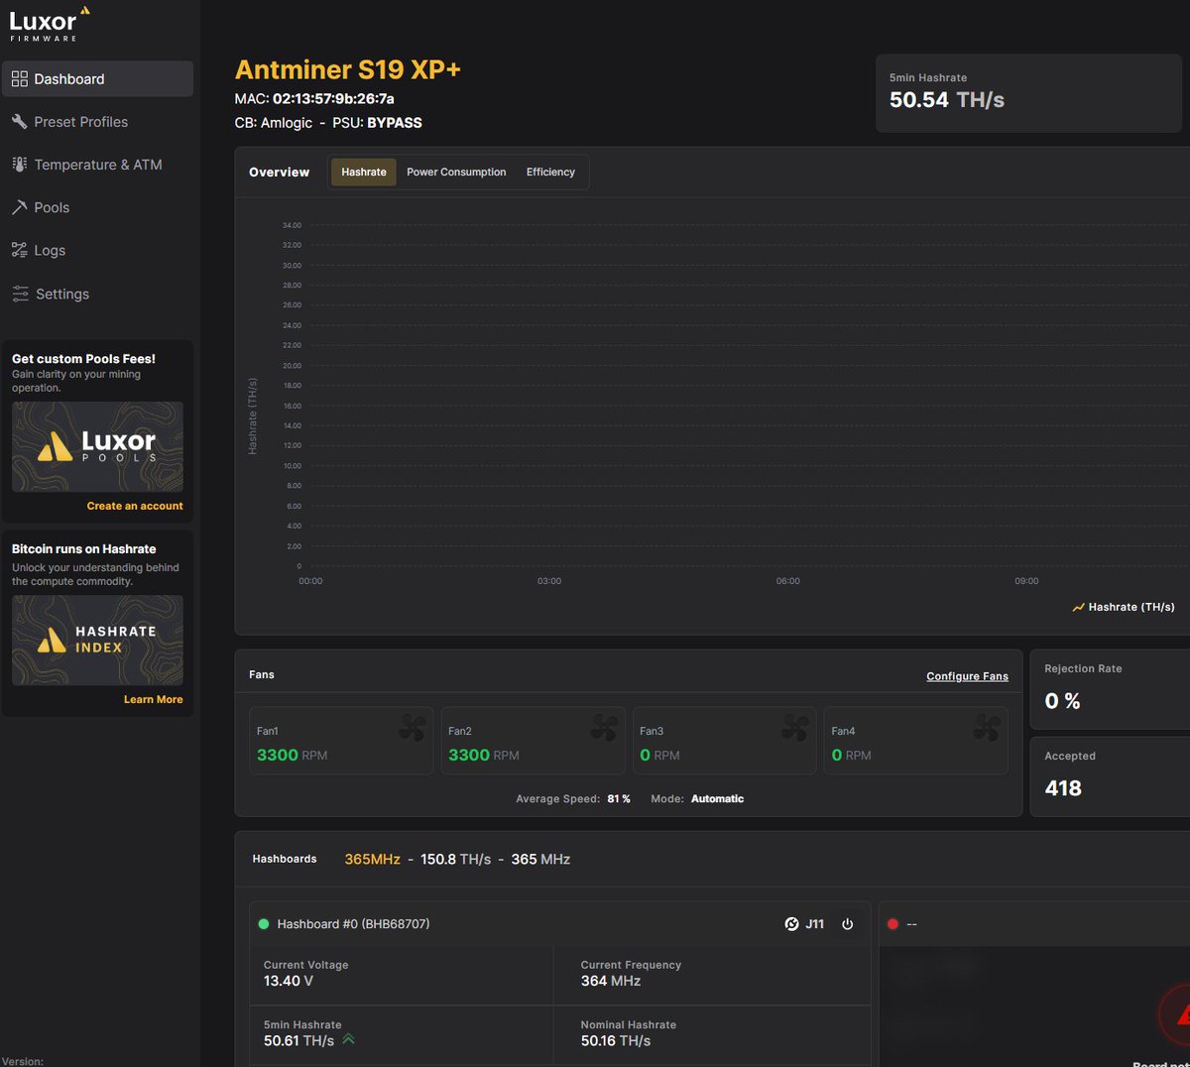
Task: Toggle power for Hashboard #0
Action: (x=848, y=924)
